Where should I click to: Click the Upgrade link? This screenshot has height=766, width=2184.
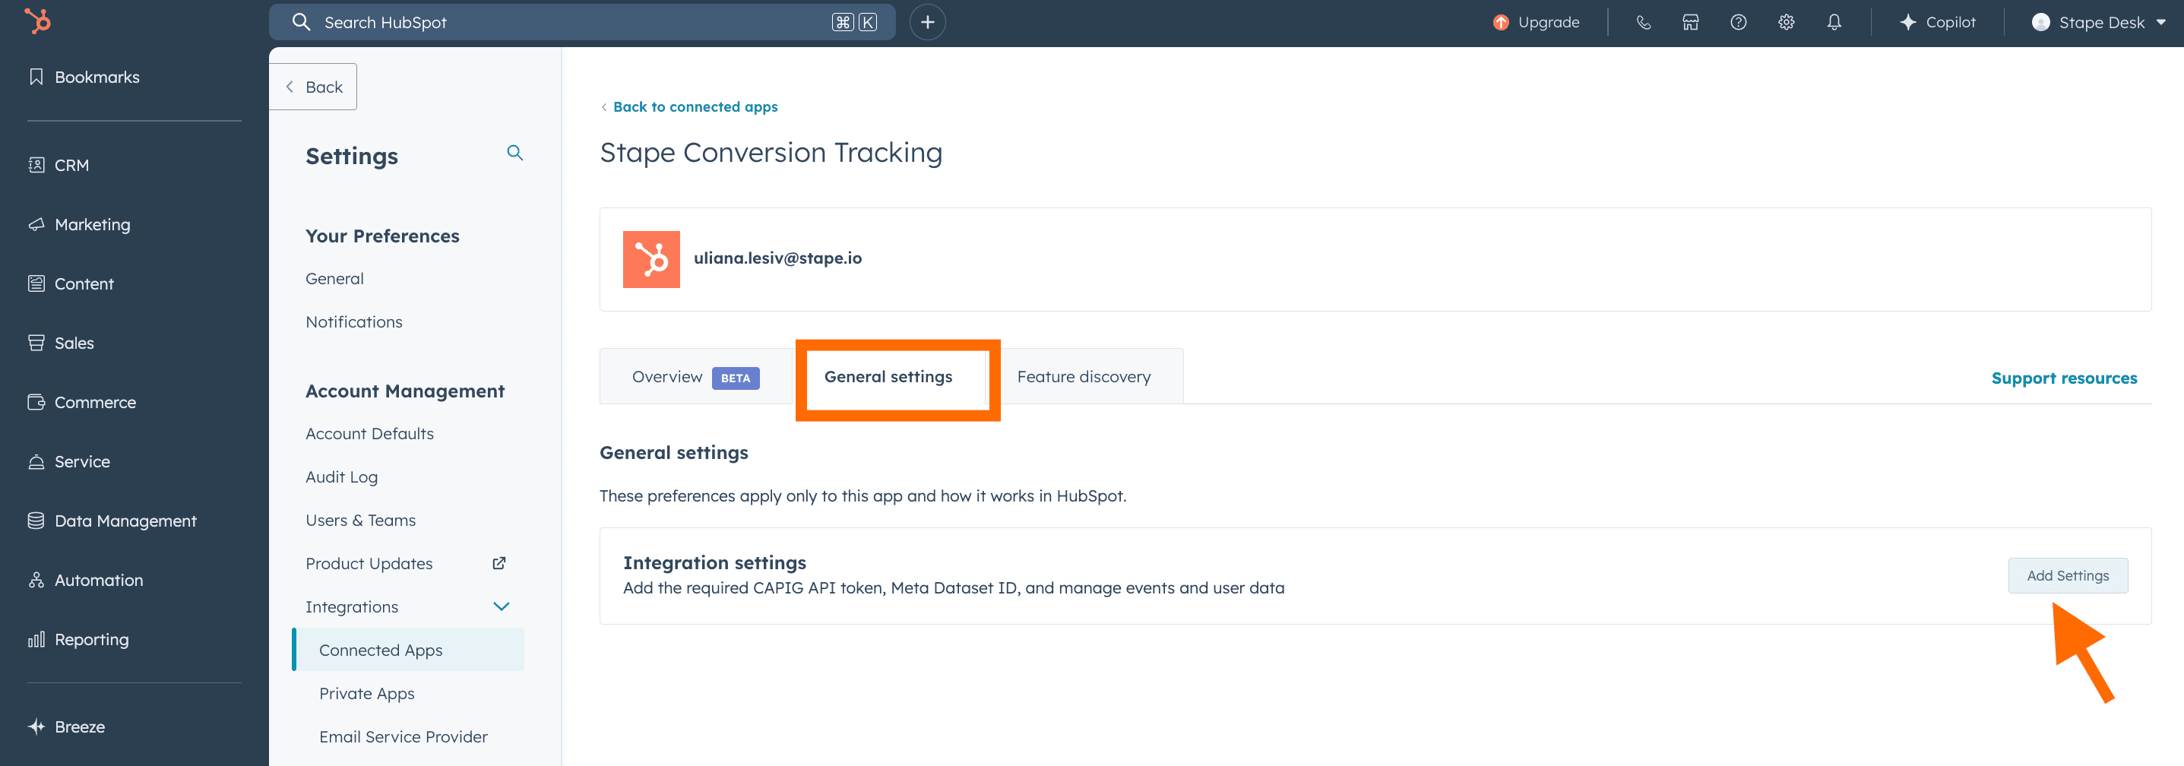click(1548, 23)
